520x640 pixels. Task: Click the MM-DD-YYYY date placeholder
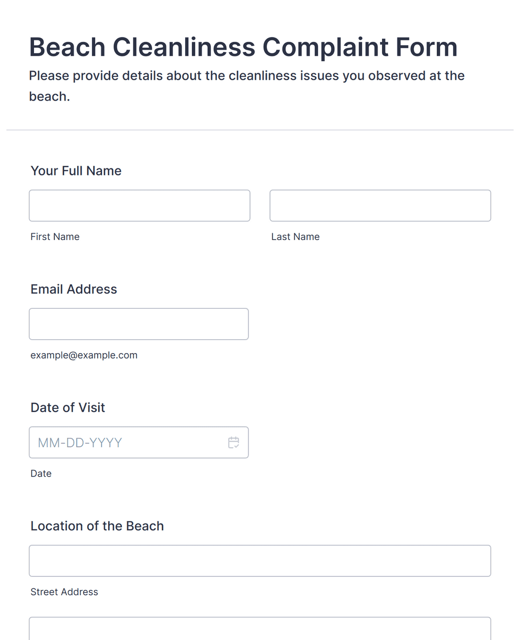[80, 443]
